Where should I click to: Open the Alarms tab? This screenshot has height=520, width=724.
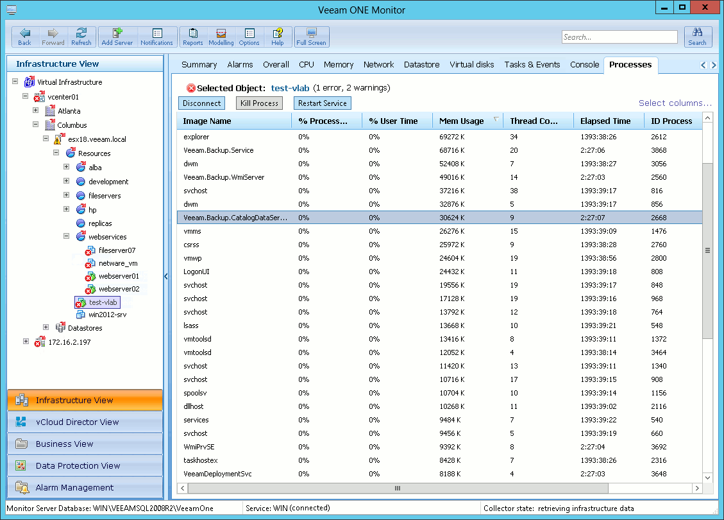[x=240, y=65]
